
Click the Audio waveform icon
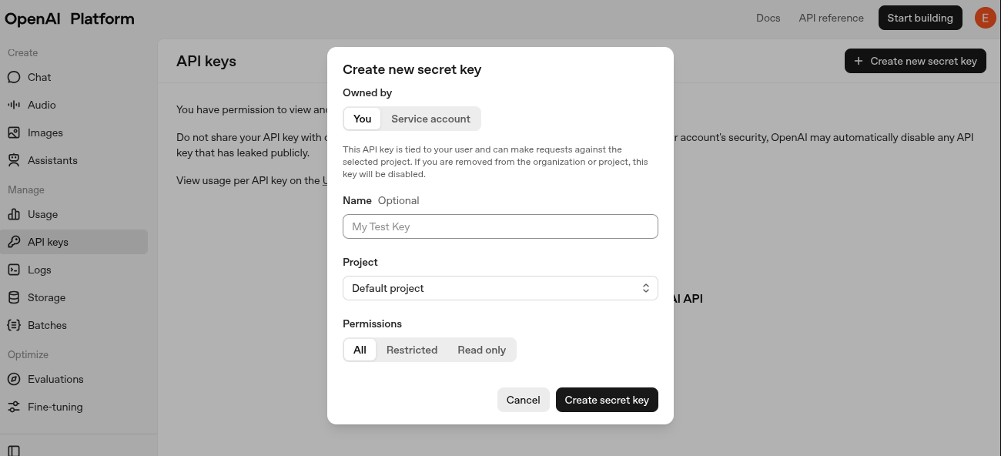click(x=14, y=105)
